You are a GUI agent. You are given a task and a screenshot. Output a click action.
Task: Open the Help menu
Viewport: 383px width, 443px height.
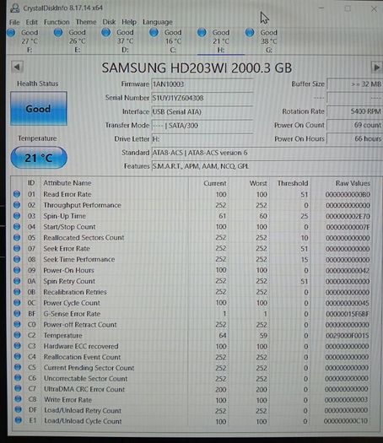[x=129, y=22]
